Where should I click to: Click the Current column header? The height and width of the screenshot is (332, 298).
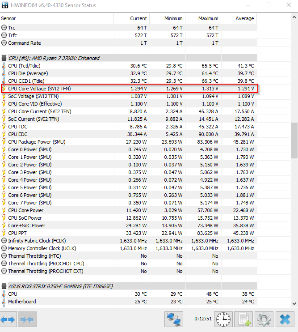[x=132, y=18]
